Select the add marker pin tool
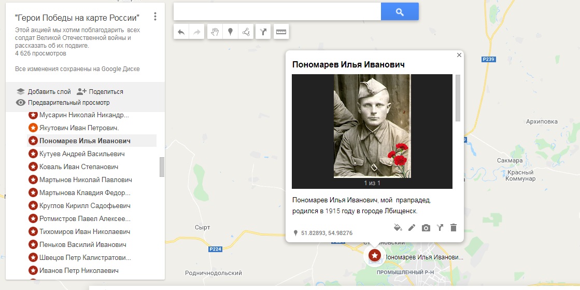The width and height of the screenshot is (580, 290). [230, 32]
